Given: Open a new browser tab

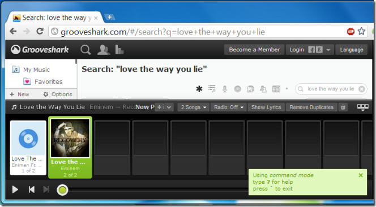Looking at the screenshot, I should pos(110,17).
